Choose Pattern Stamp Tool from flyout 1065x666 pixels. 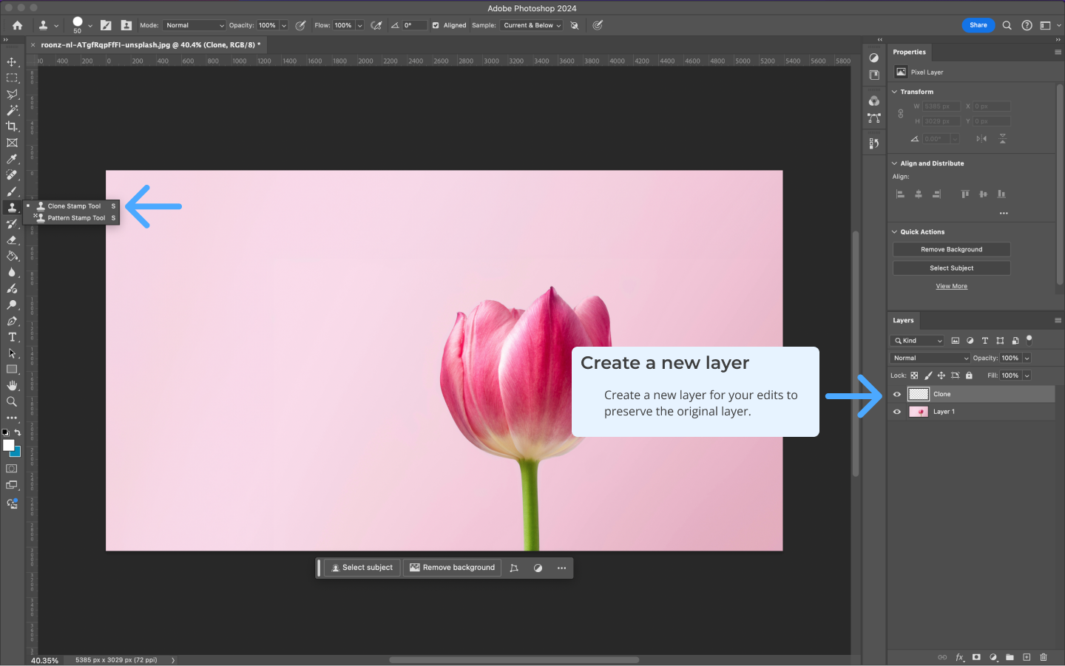[x=76, y=218]
